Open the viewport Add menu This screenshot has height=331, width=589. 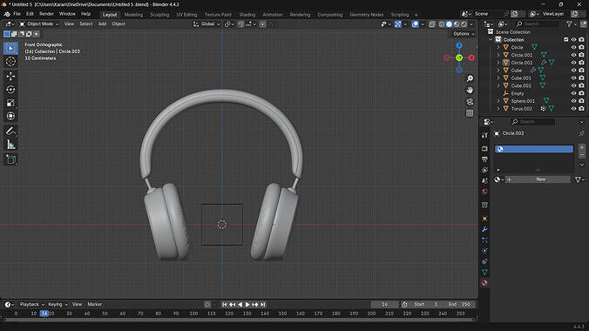102,24
